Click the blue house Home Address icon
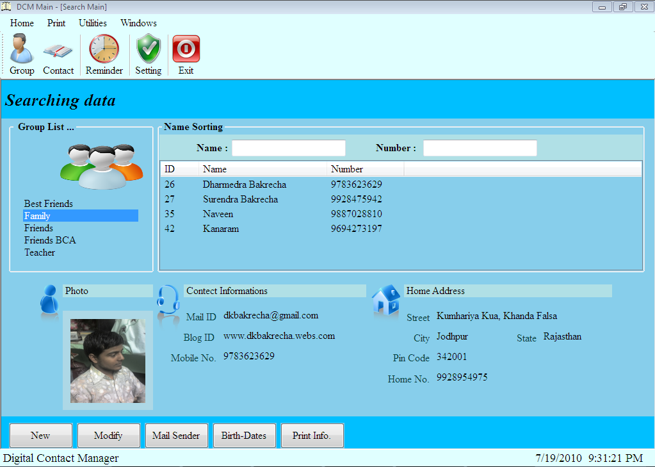The height and width of the screenshot is (467, 655). coord(386,299)
